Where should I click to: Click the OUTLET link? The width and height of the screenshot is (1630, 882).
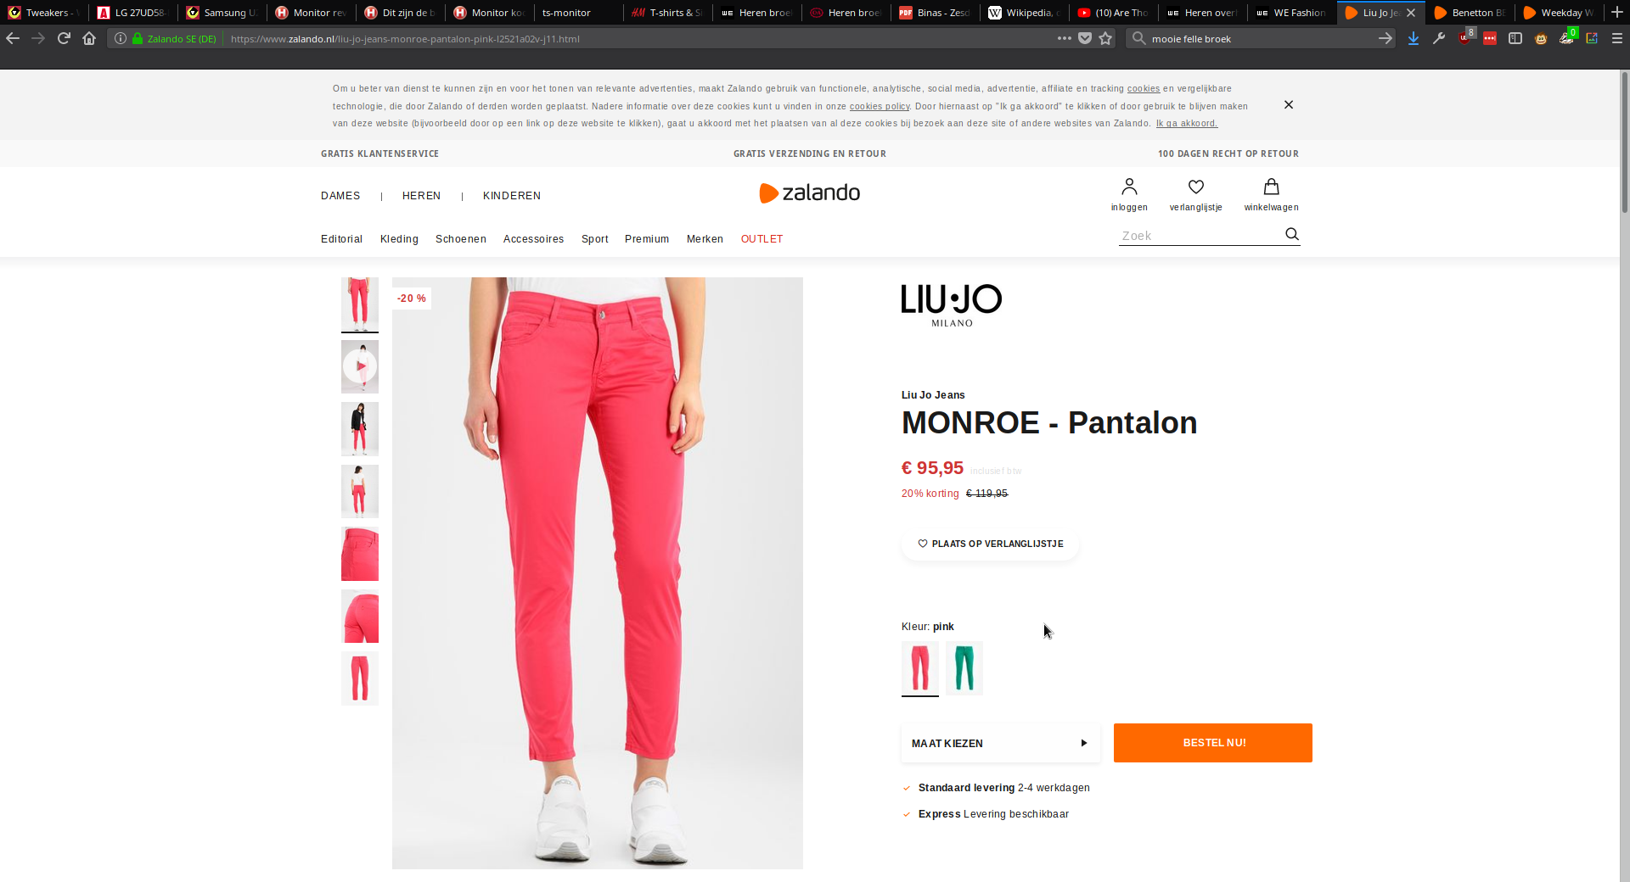(x=762, y=239)
